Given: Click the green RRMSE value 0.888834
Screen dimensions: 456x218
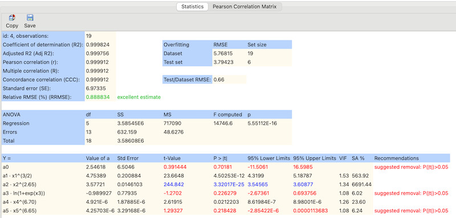Looking at the screenshot, I should 97,97.
